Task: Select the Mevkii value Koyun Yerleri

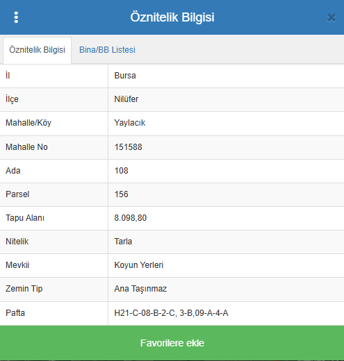Action: pyautogui.click(x=139, y=265)
